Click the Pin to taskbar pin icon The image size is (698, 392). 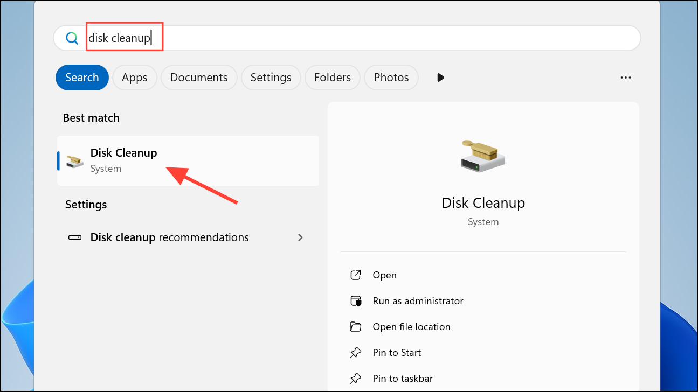tap(355, 379)
